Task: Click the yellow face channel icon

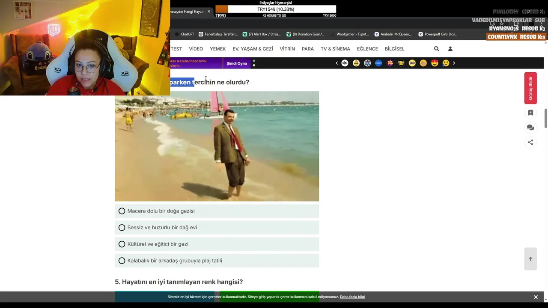Action: click(x=356, y=63)
